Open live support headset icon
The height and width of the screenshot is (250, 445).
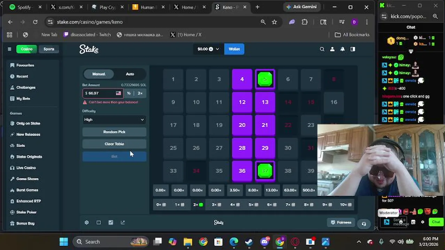(x=364, y=224)
